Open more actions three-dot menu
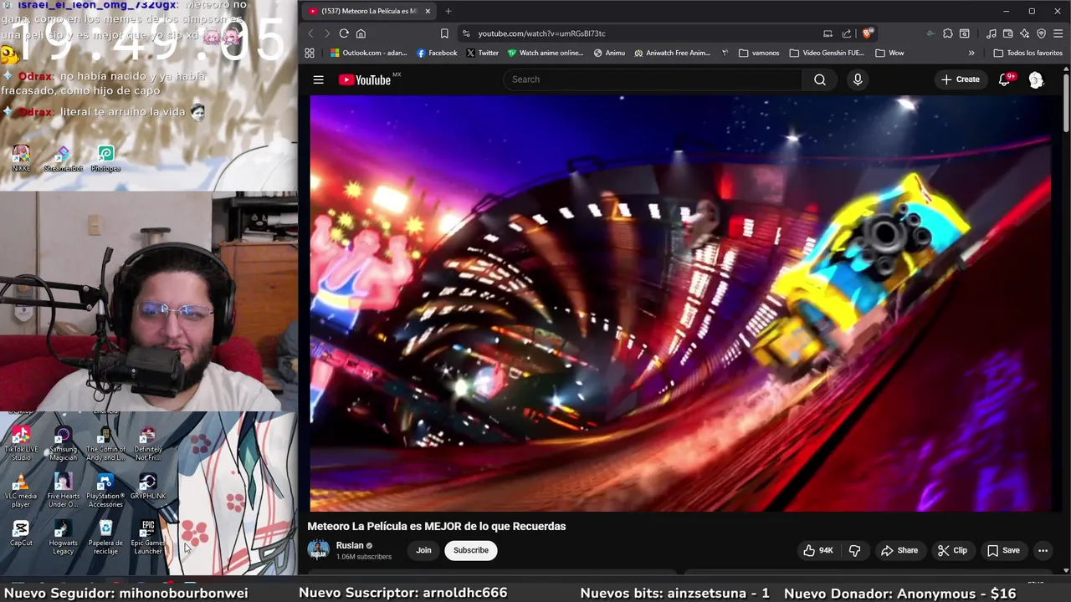Screen dimensions: 1071x602 (x=1043, y=550)
